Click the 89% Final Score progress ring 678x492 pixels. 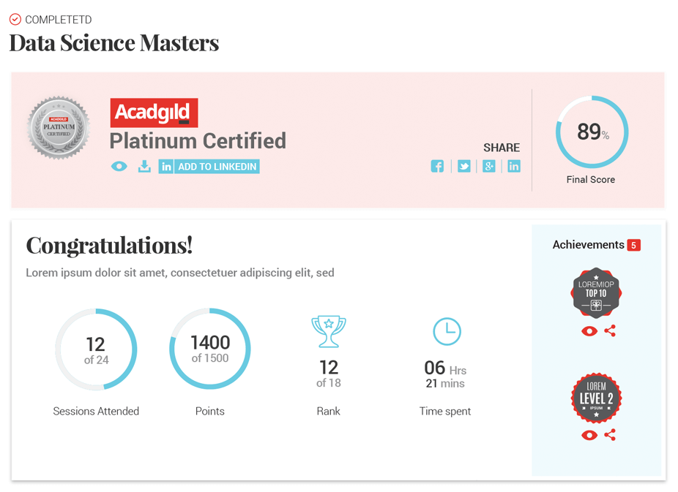click(x=592, y=132)
